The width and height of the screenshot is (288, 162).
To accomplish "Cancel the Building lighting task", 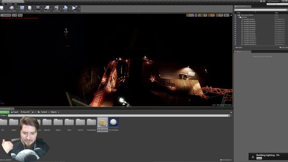I will point(259,158).
